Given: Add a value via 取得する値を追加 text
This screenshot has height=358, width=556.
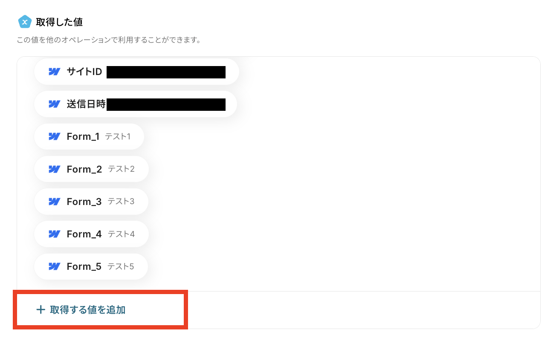Looking at the screenshot, I should (x=88, y=310).
